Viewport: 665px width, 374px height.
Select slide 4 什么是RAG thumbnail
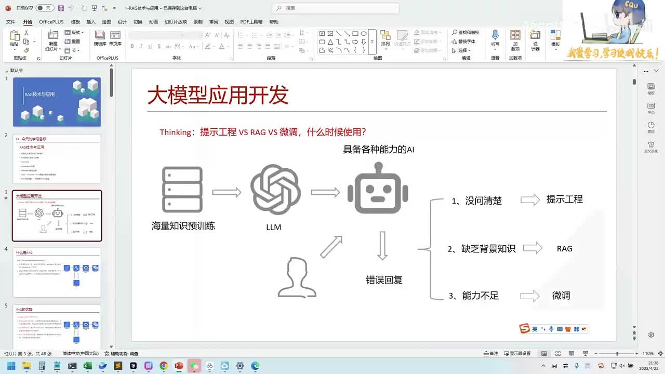pos(57,272)
